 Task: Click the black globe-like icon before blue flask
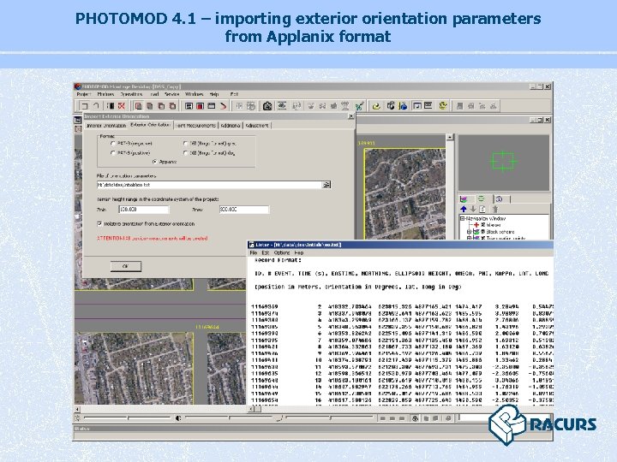tap(391, 106)
